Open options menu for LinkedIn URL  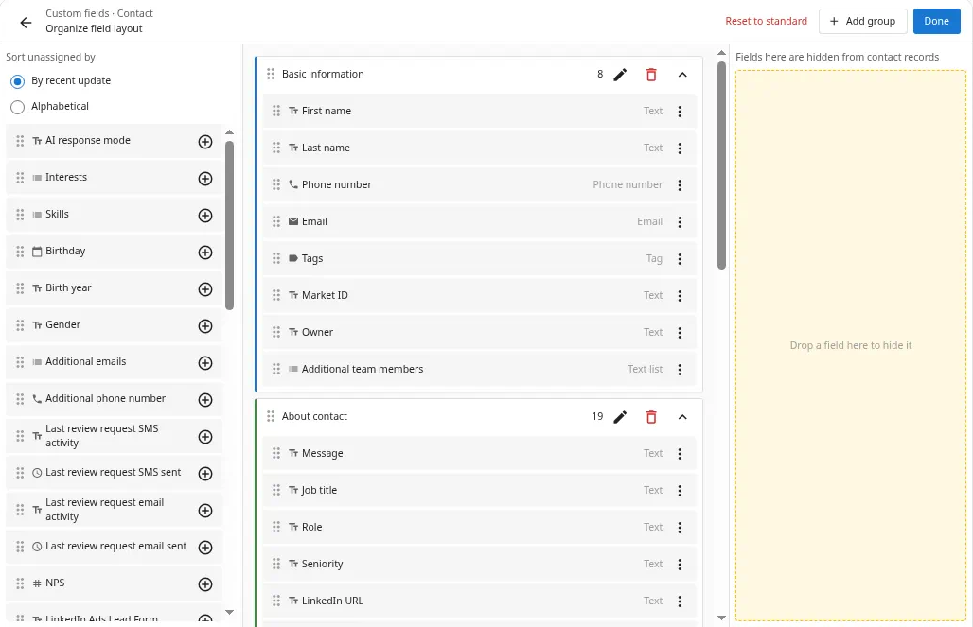click(x=681, y=601)
